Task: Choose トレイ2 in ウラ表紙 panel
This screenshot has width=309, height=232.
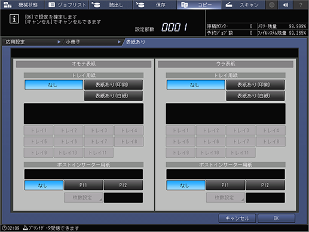Action: point(210,130)
